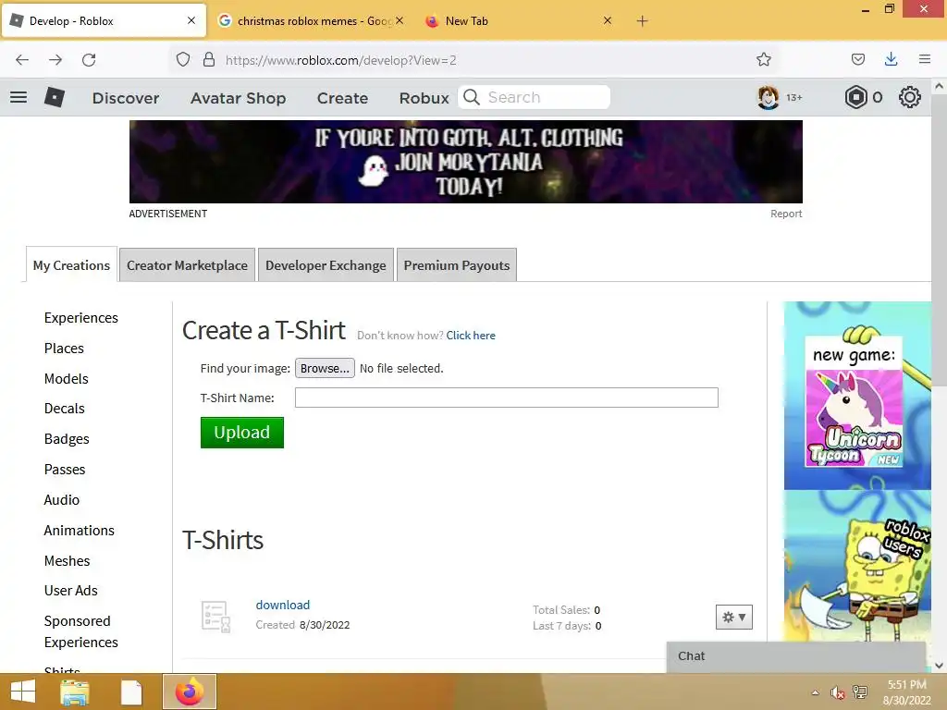947x710 pixels.
Task: Open the Windows Start button
Action: [23, 692]
